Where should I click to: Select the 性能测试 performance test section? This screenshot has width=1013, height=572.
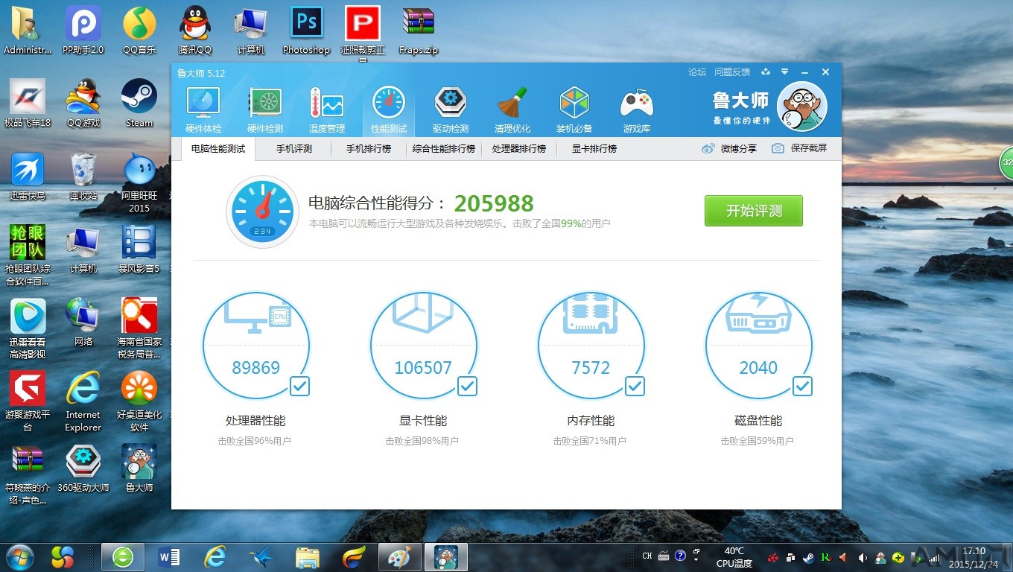[389, 109]
